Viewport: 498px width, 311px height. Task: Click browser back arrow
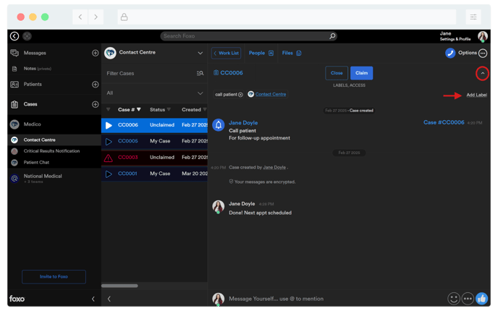click(80, 17)
